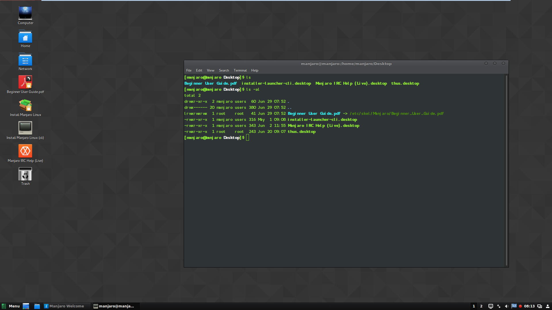Click the red notification tray icon
The image size is (552, 310).
tap(520, 306)
